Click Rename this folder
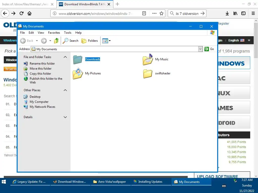The image size is (258, 193). point(42,64)
